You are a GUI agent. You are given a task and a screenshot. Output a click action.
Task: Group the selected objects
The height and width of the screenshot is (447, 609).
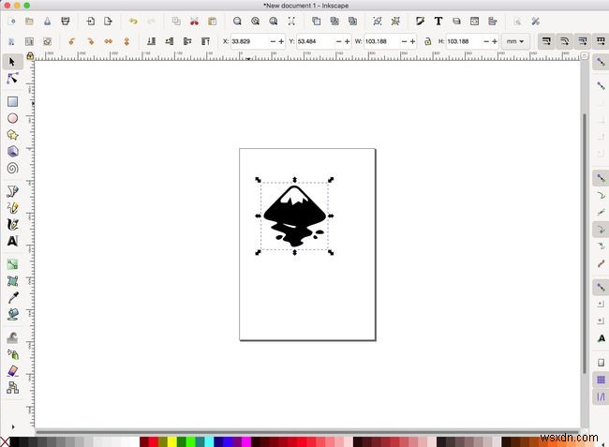tap(377, 22)
